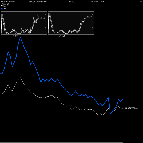Click the 50 axis label in FAST chart
The width and height of the screenshot is (143, 143).
(x=45, y=21)
